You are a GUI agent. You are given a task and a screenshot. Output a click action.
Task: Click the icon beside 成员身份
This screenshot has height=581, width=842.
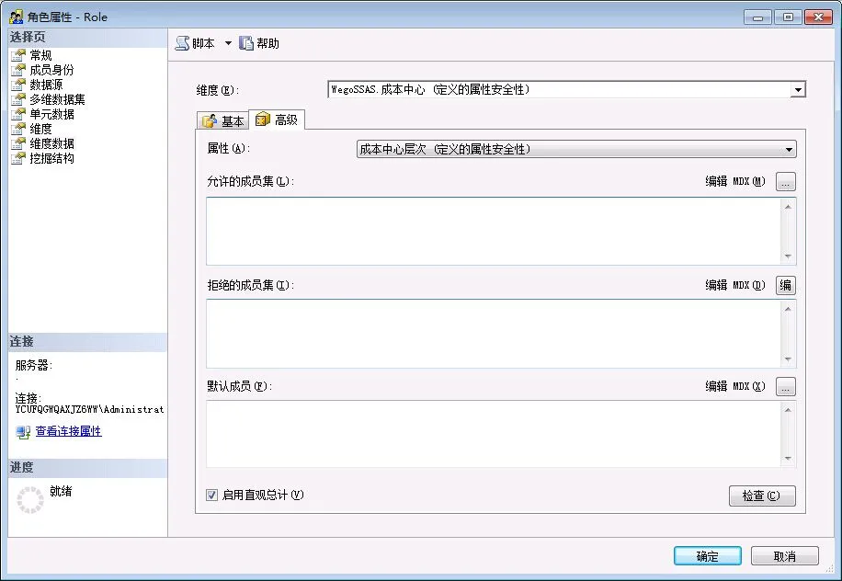(x=18, y=70)
